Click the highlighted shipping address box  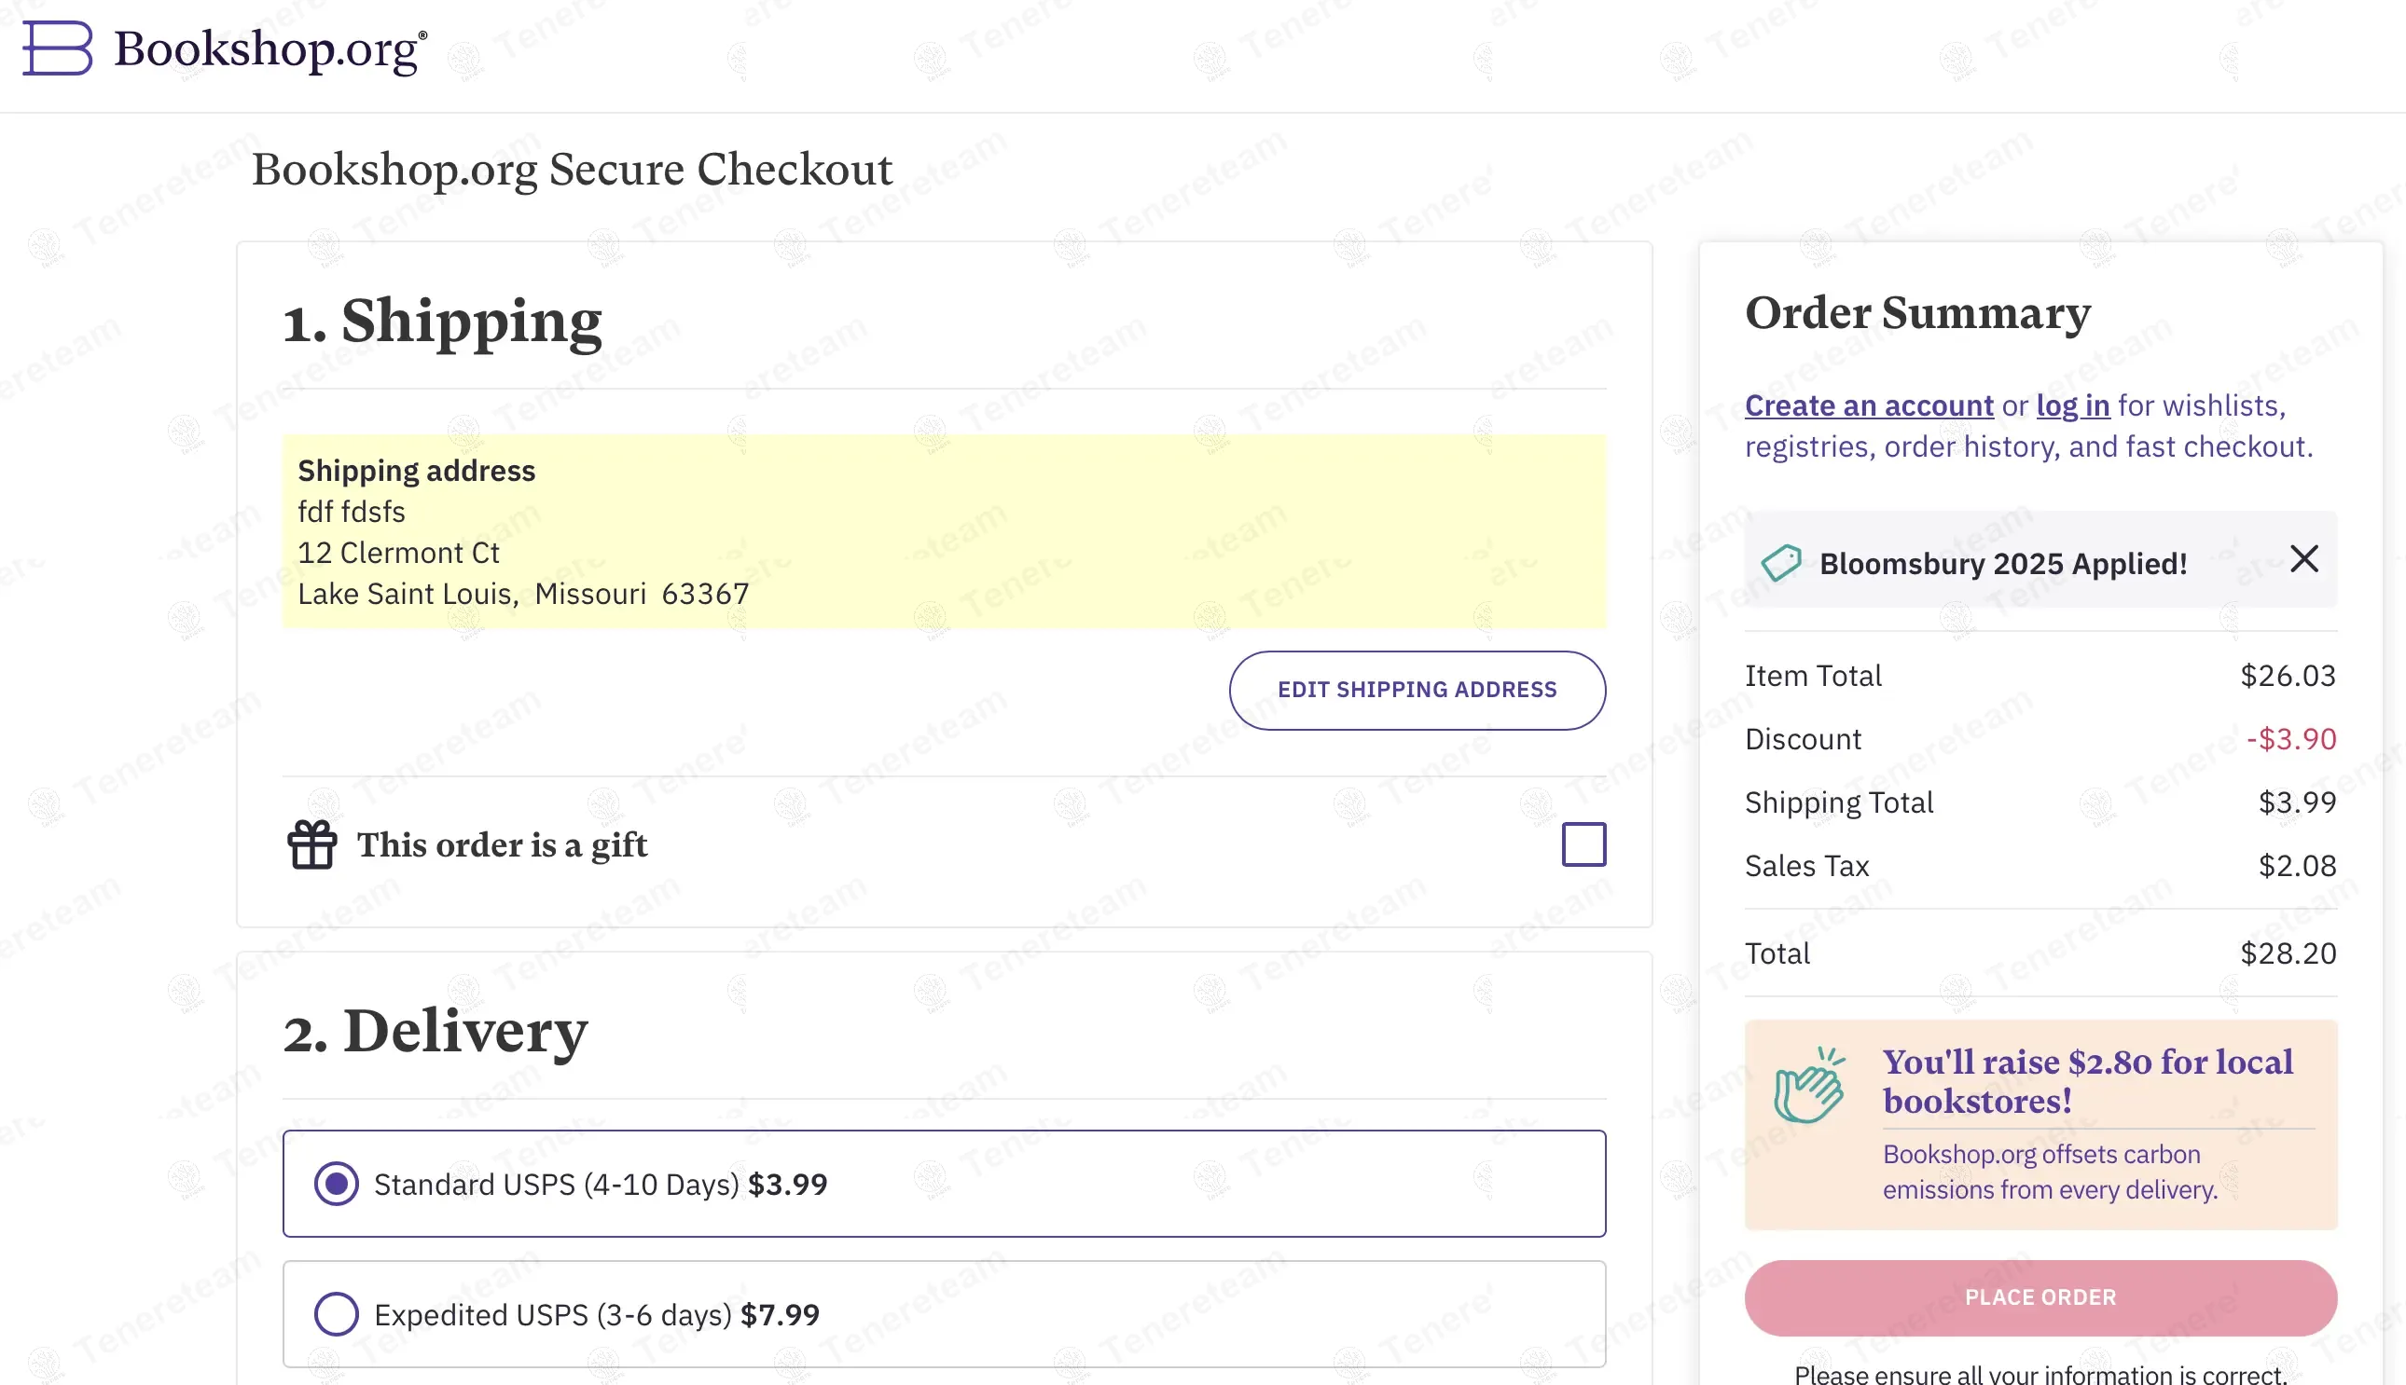(943, 530)
